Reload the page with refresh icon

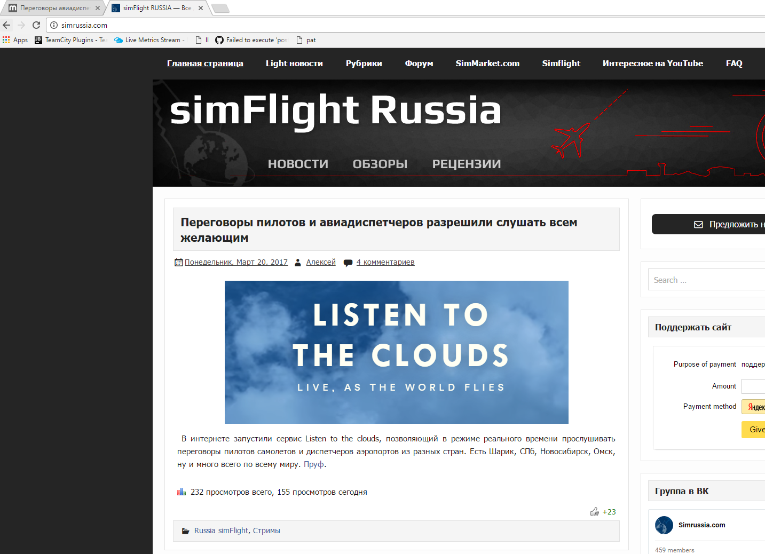(x=36, y=25)
